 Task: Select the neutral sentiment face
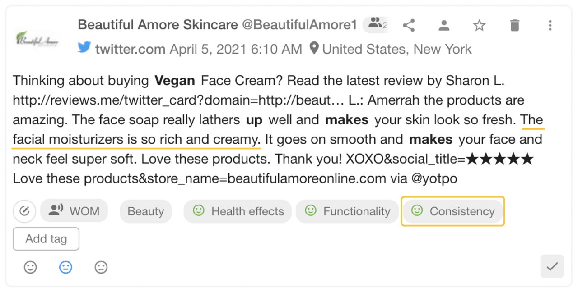(x=65, y=267)
